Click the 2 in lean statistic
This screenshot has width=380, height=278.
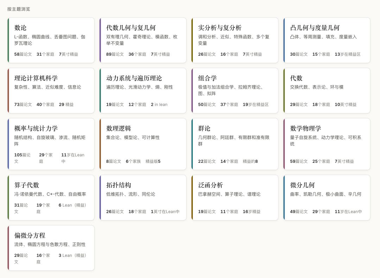pyautogui.click(x=159, y=105)
